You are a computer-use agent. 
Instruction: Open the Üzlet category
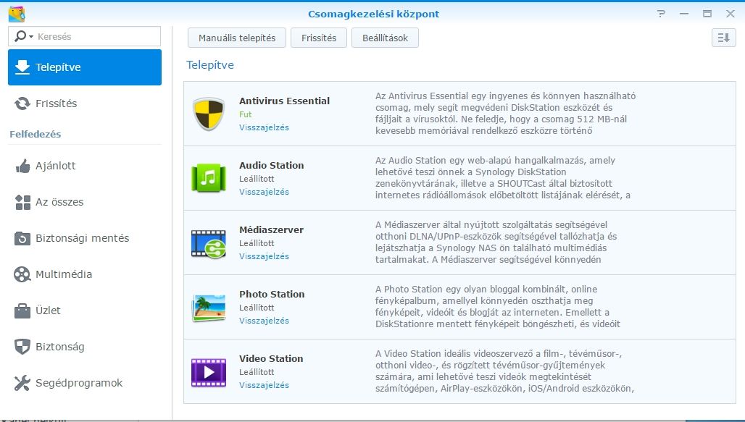85,310
